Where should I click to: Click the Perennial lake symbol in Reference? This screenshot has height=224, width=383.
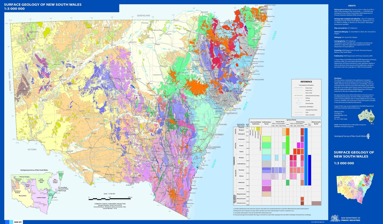click(x=298, y=103)
